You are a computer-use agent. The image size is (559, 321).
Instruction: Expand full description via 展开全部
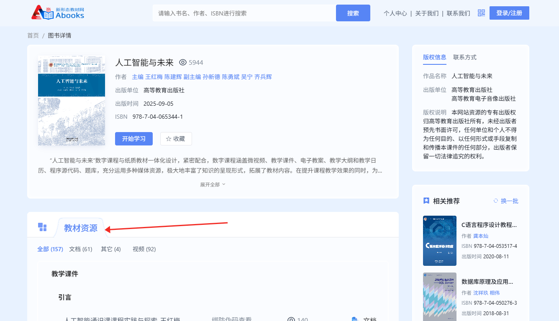[213, 184]
